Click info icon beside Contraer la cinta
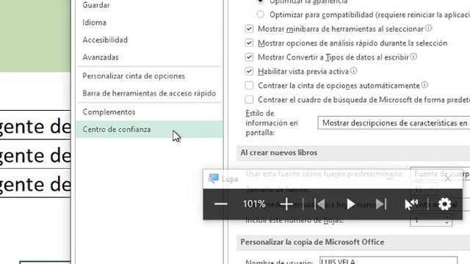This screenshot has width=470, height=264. coord(424,85)
